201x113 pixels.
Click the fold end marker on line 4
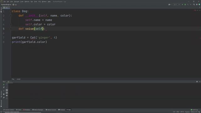coord(11,24)
